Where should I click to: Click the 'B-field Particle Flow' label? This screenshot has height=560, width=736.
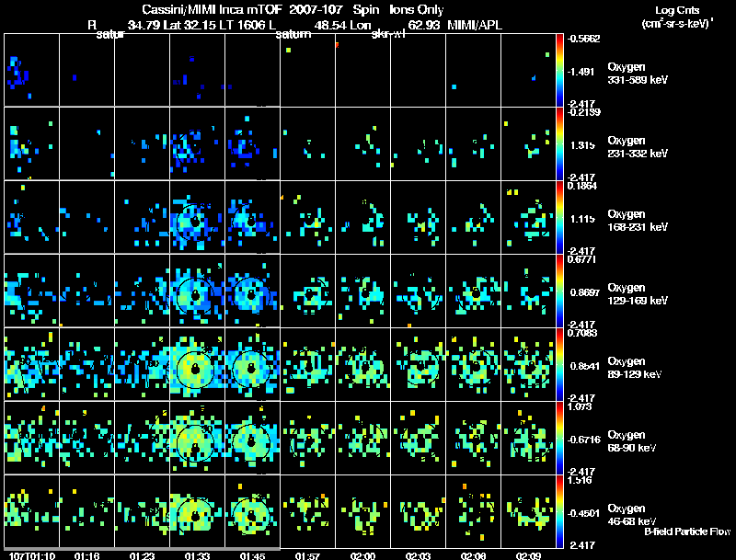687,531
